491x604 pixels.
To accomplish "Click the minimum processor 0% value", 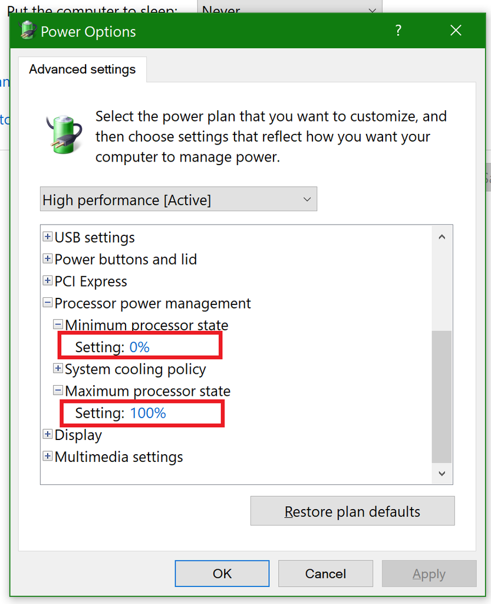I will coord(140,347).
